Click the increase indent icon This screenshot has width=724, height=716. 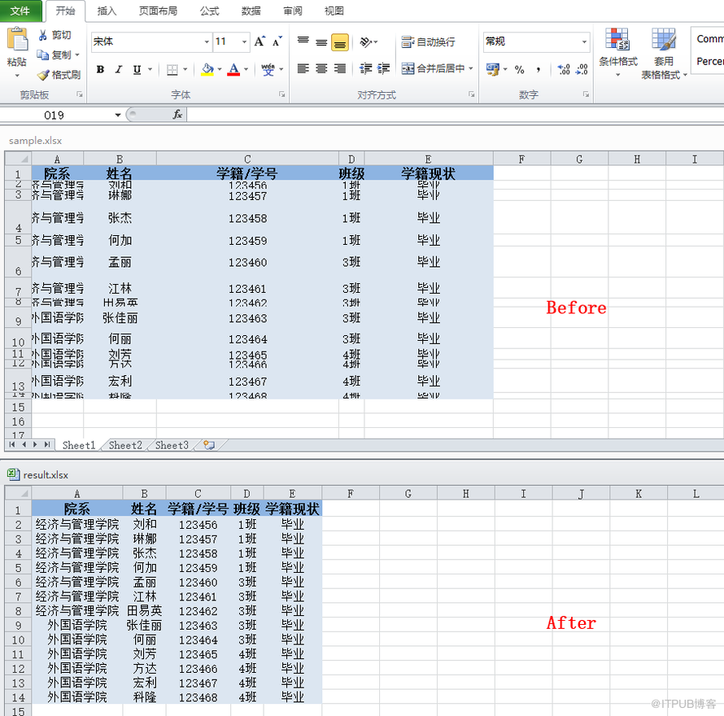coord(384,69)
